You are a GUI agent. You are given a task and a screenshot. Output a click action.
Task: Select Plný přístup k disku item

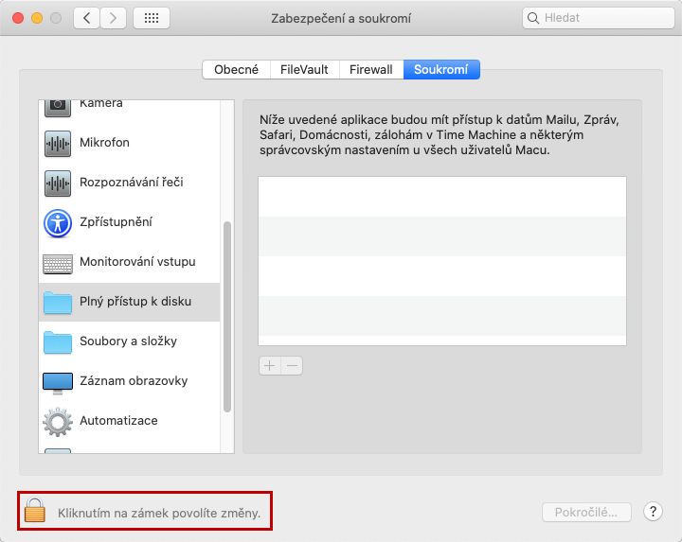135,302
